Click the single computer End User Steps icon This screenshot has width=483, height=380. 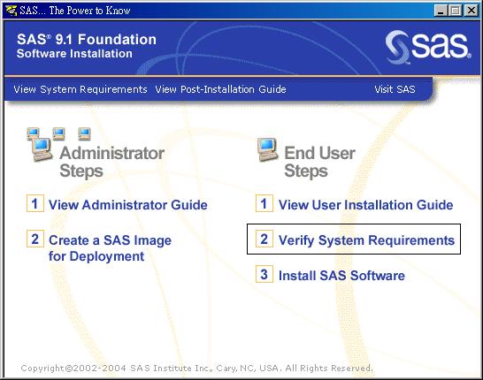[268, 150]
